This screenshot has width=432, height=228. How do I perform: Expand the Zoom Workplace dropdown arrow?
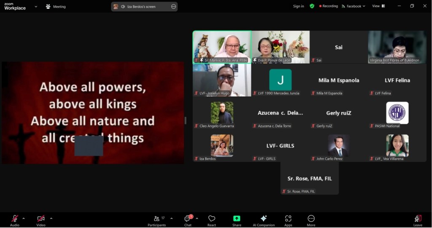coord(36,6)
